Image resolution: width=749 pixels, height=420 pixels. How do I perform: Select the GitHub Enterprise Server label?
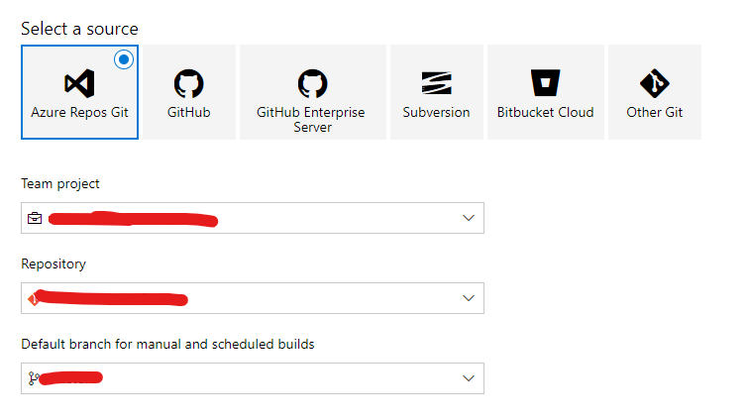coord(312,120)
